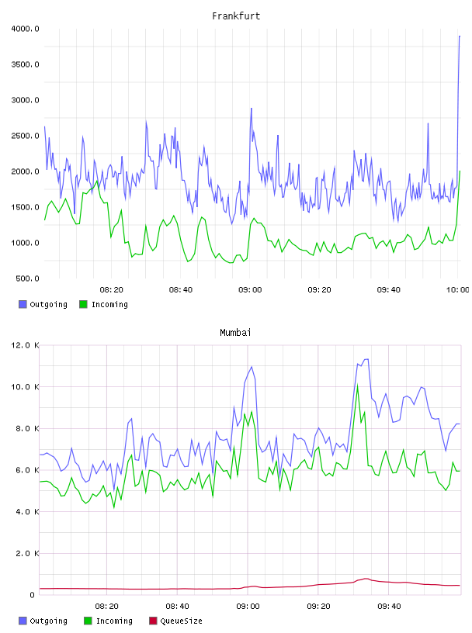
Task: Click the red QueueSize swatch in Mumbai legend
Action: click(x=153, y=621)
